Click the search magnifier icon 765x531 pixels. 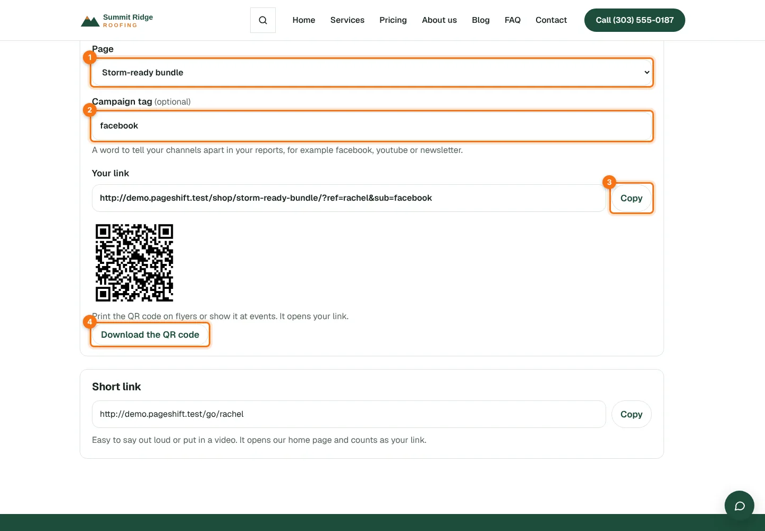click(x=263, y=20)
